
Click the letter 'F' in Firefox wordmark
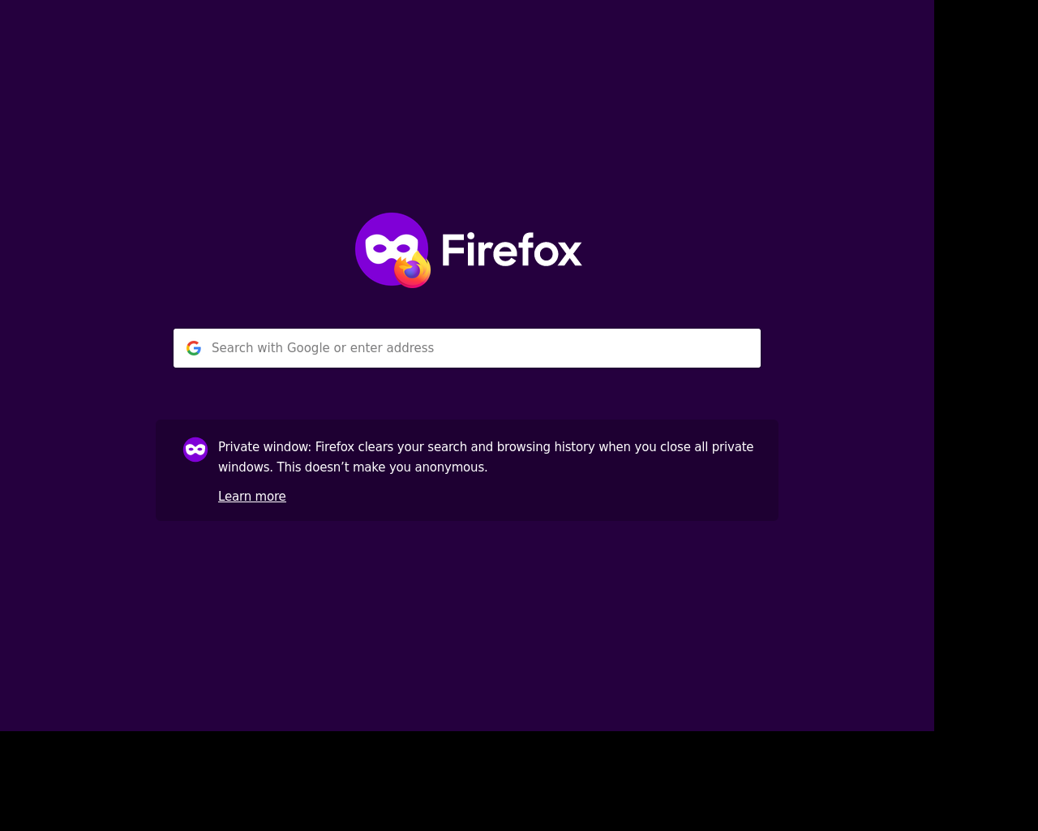click(453, 249)
